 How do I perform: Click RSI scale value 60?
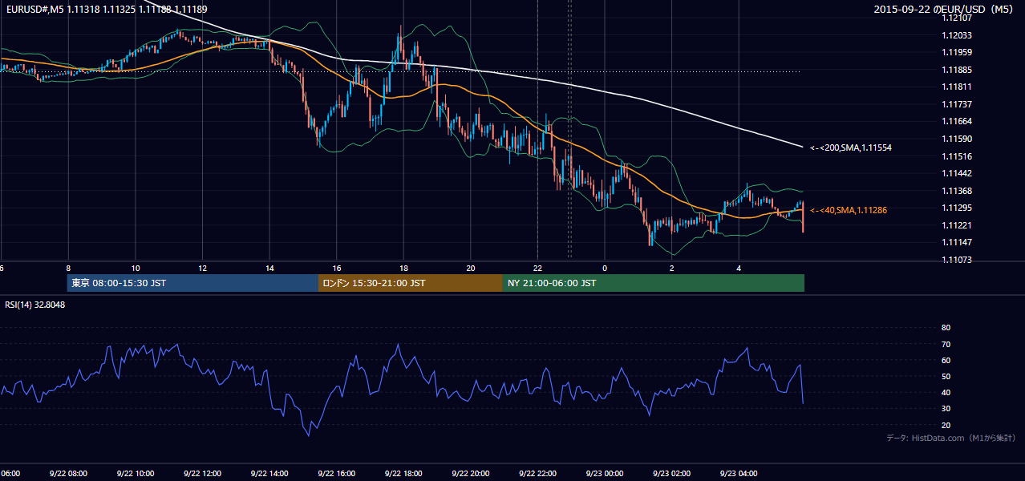tap(946, 360)
